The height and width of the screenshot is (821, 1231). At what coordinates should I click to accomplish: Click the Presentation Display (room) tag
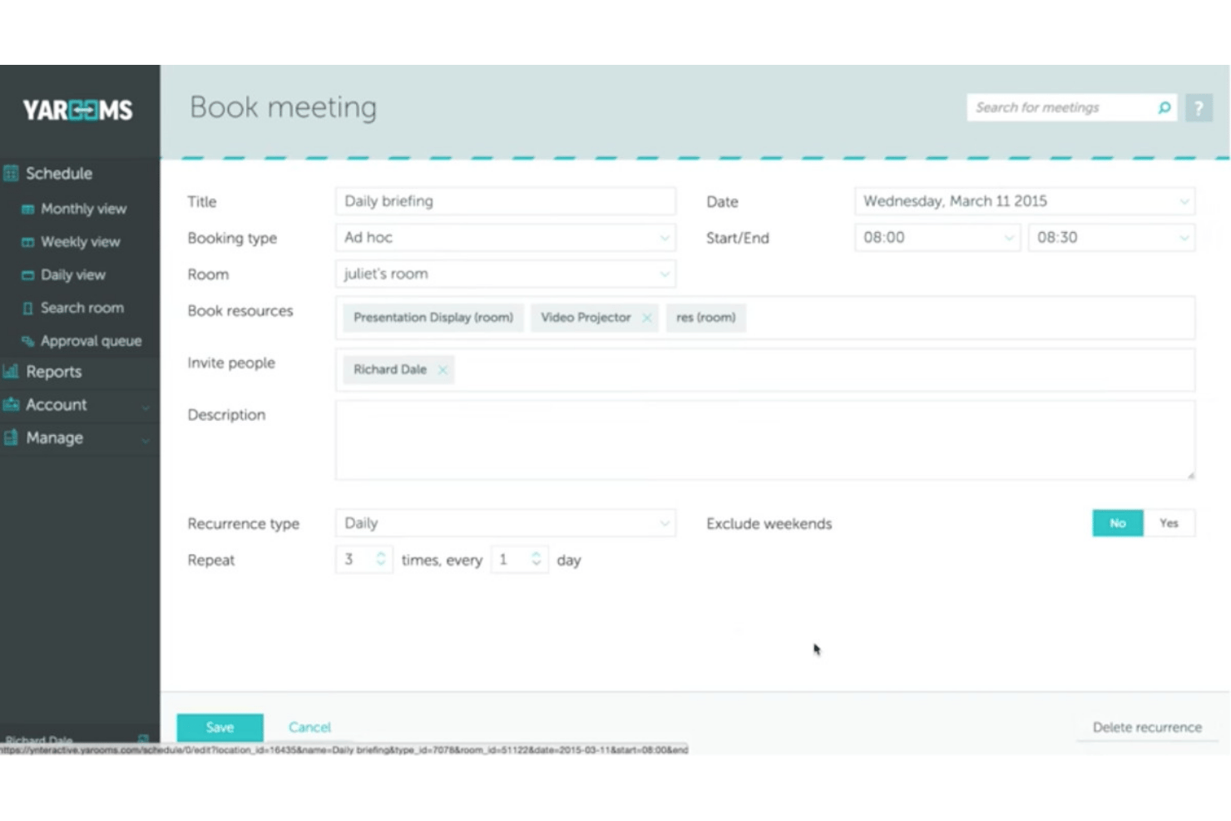(433, 318)
